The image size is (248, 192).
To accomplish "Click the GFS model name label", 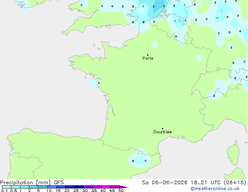I will click(59, 183).
